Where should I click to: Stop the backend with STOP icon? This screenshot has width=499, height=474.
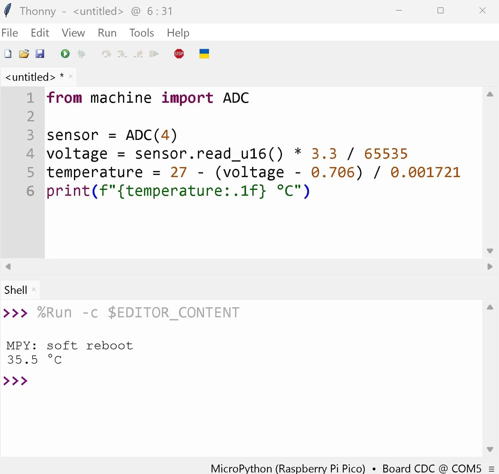coord(179,54)
